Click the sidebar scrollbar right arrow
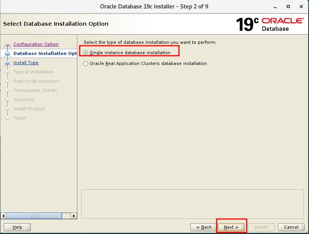 [74, 216]
